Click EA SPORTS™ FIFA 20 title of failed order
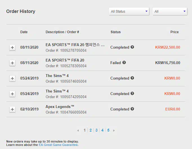Image resolution: width=192 pixels, height=149 pixels. coord(65,60)
